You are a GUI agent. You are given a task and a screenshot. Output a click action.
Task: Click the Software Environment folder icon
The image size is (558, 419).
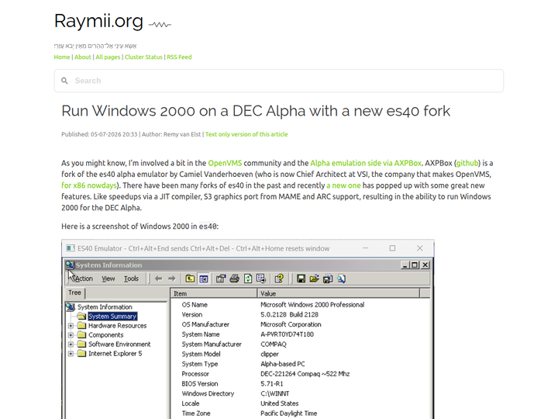click(82, 344)
